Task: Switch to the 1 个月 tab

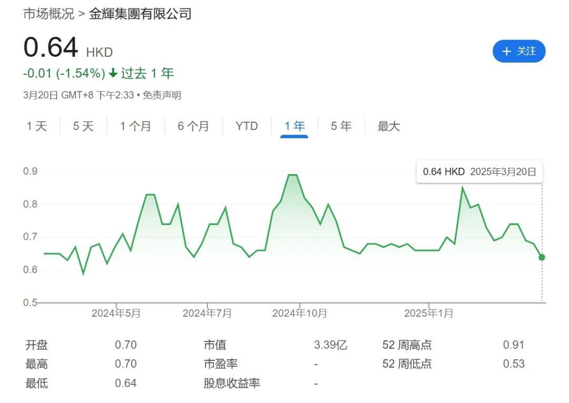Action: [x=135, y=126]
